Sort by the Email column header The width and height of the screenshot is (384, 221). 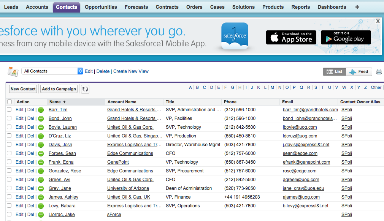(x=287, y=102)
